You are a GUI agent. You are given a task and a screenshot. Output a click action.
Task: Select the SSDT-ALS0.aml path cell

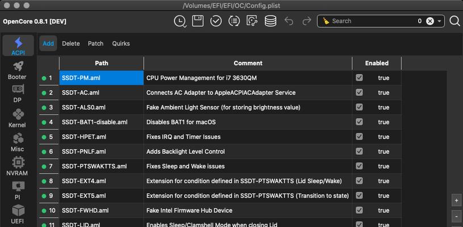[102, 107]
